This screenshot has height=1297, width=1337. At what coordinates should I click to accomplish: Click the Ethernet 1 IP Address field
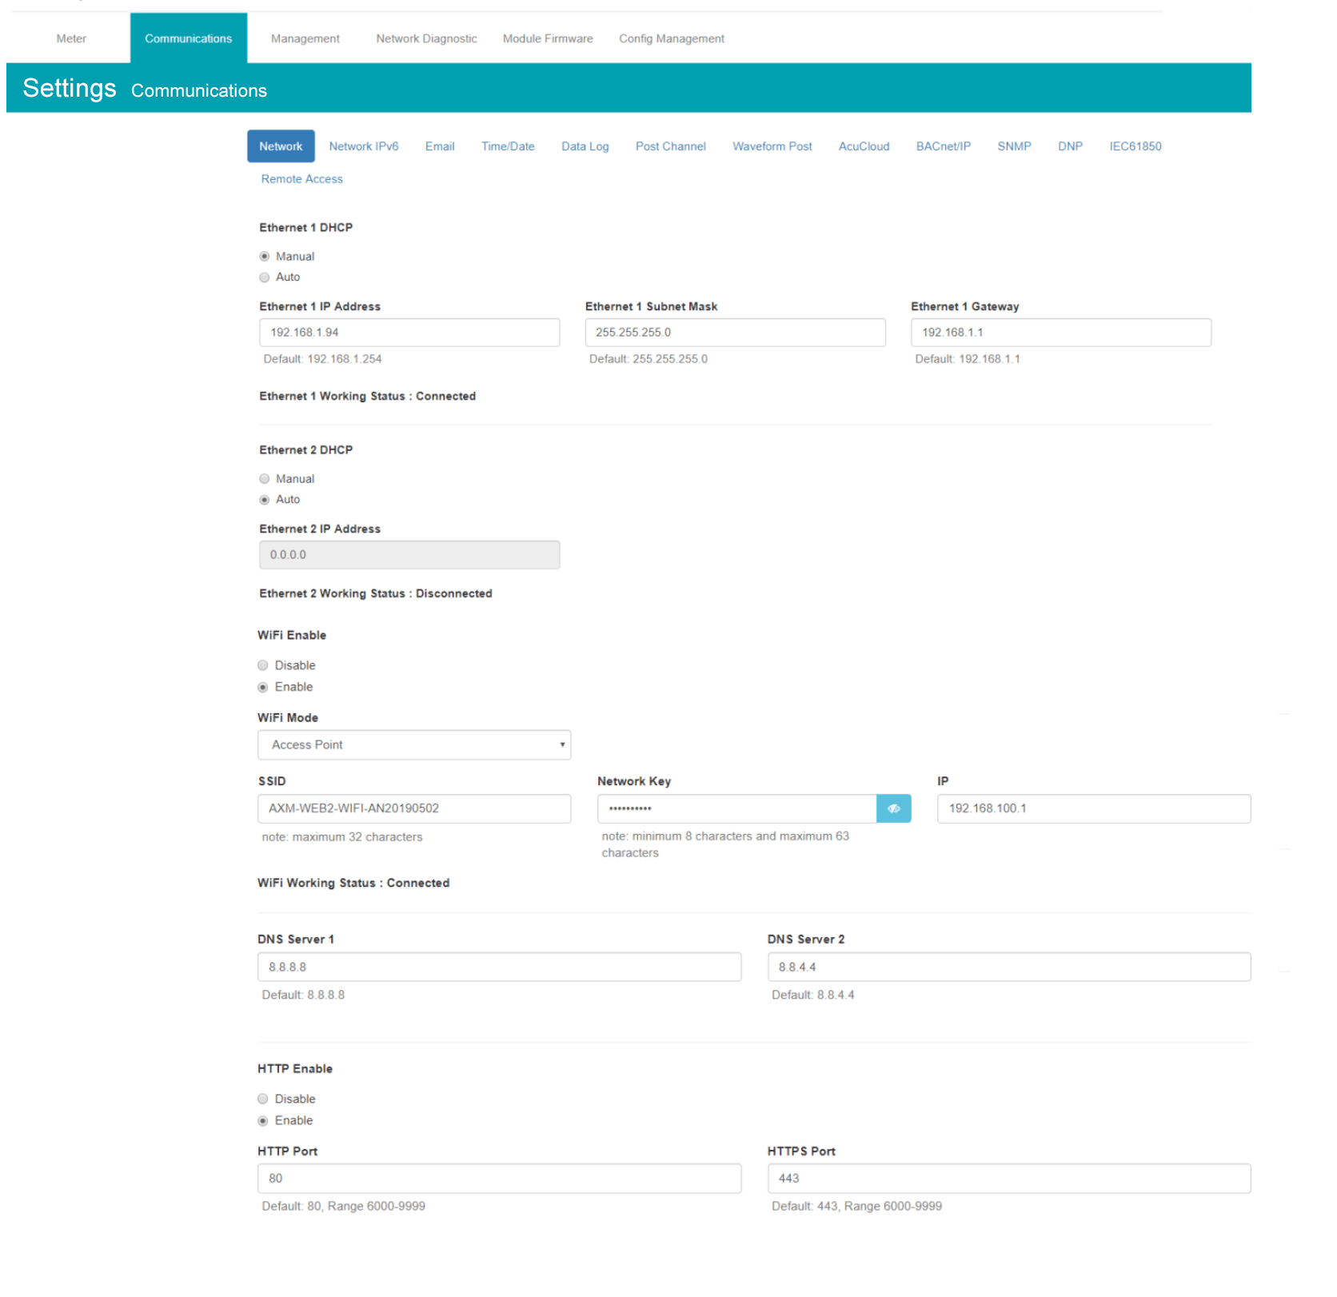409,333
